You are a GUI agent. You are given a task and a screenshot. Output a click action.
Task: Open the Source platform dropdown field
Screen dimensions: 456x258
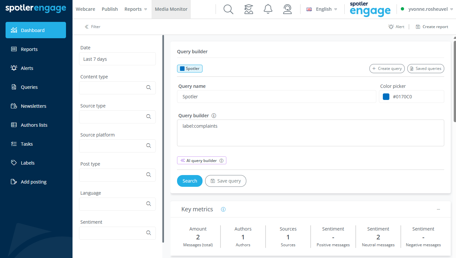click(x=117, y=146)
